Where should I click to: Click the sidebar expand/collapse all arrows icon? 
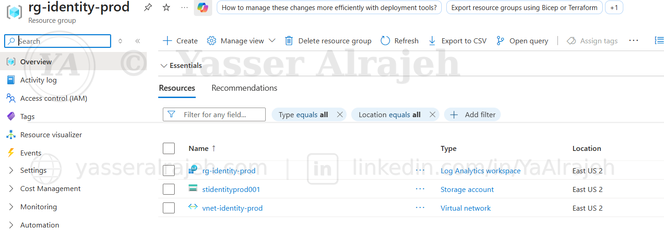click(x=120, y=41)
